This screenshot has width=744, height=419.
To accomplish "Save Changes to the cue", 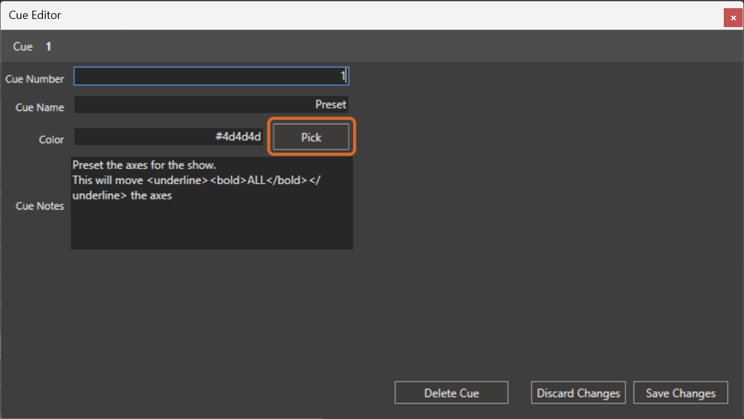I will (680, 393).
